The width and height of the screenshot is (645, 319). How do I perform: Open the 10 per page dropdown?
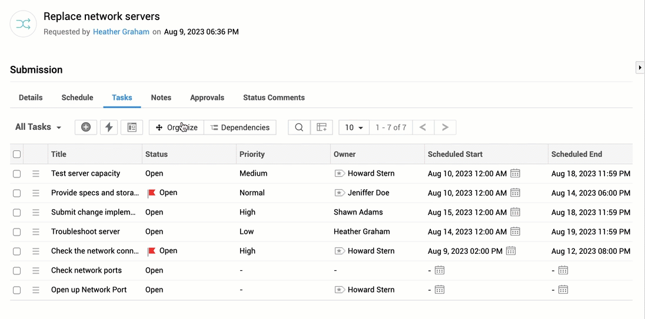click(x=354, y=127)
